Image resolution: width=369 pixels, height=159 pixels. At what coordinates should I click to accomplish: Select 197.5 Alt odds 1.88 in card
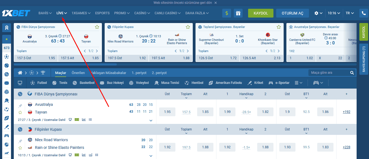tap(171, 58)
